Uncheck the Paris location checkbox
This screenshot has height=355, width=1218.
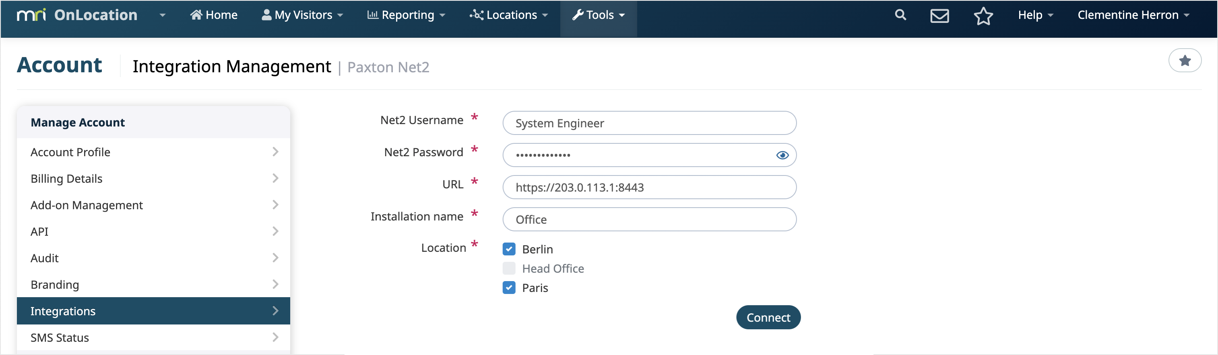(x=509, y=288)
